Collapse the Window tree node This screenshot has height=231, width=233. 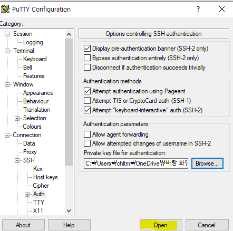[x=7, y=84]
